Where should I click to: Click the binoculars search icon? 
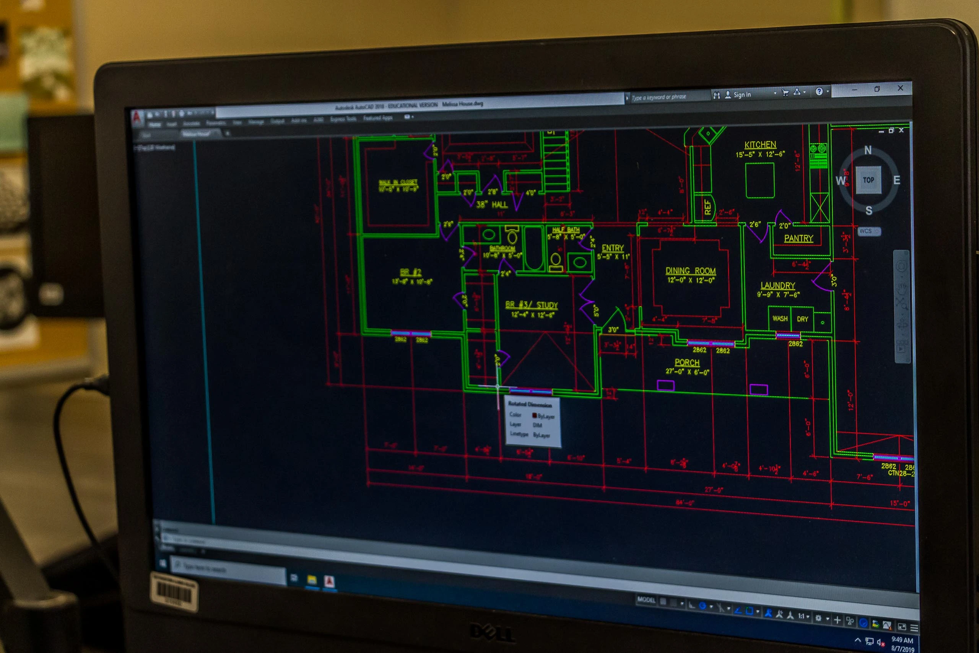pyautogui.click(x=716, y=95)
